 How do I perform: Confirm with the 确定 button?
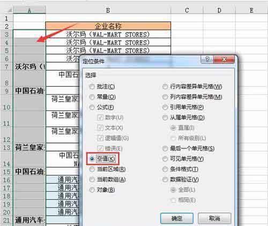tap(177, 219)
